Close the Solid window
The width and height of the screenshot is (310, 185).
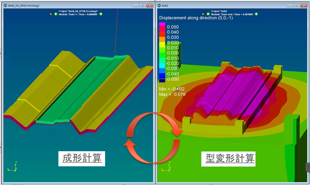click(304, 6)
